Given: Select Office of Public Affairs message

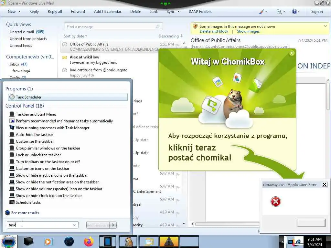Looking at the screenshot, I should point(120,46).
